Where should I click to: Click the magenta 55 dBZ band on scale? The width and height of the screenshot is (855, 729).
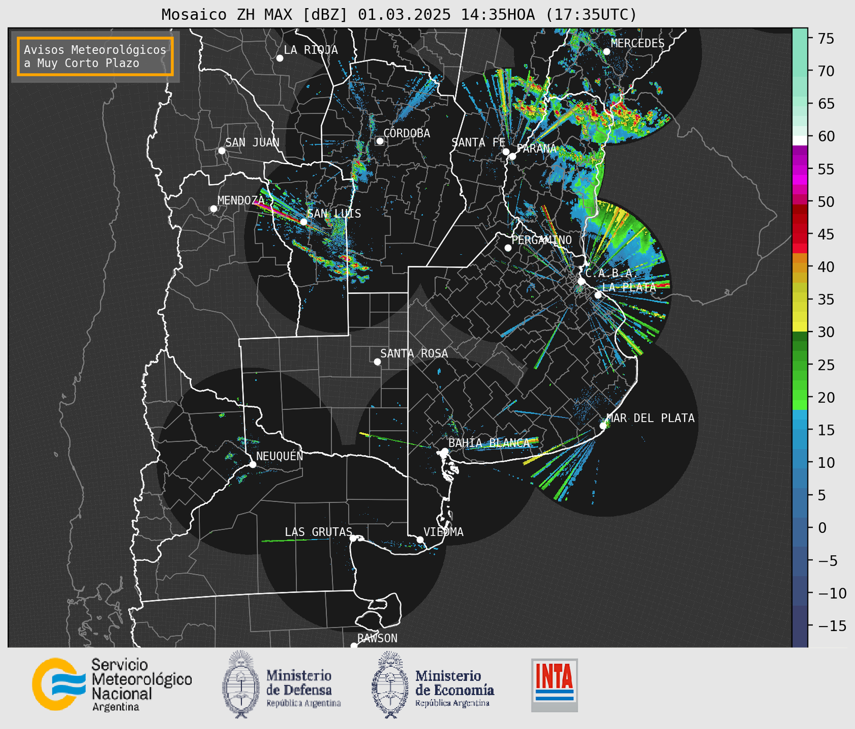(x=800, y=169)
